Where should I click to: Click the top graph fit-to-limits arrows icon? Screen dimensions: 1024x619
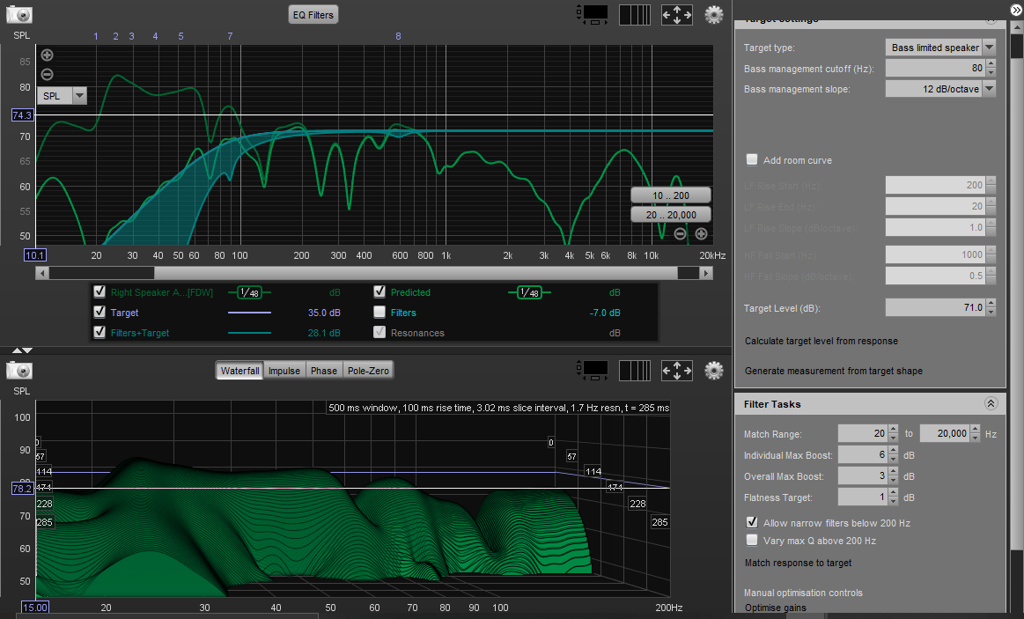(676, 14)
